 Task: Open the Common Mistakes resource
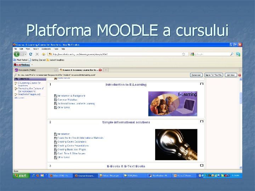67,99
